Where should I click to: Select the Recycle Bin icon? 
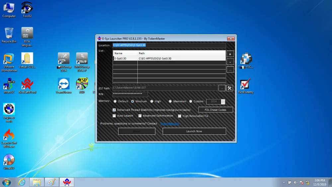point(9,35)
